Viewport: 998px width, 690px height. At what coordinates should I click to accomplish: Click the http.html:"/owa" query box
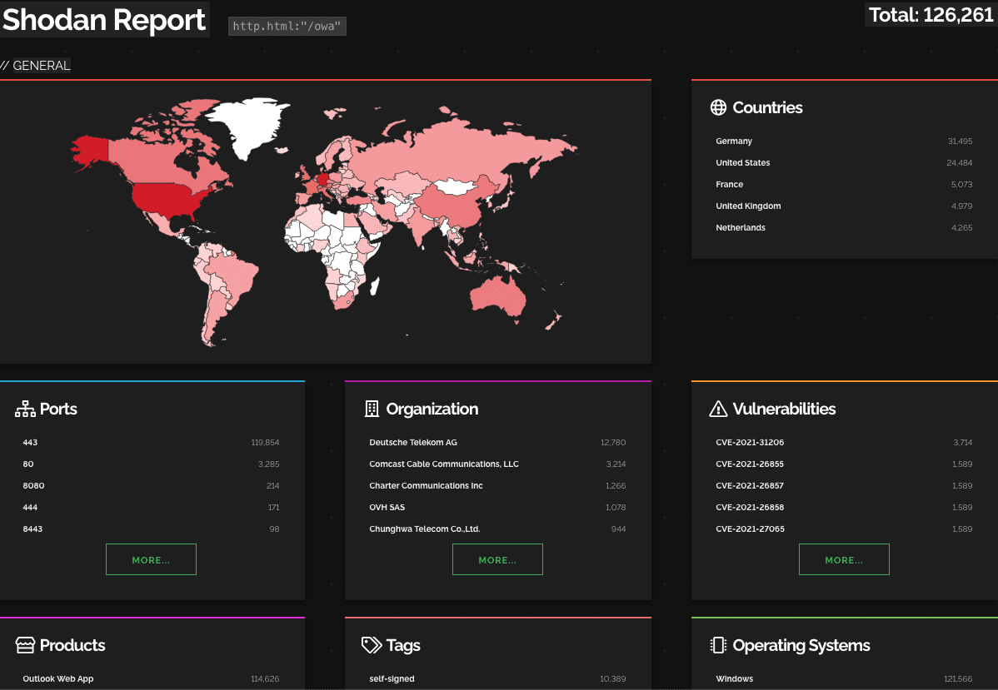click(x=287, y=26)
